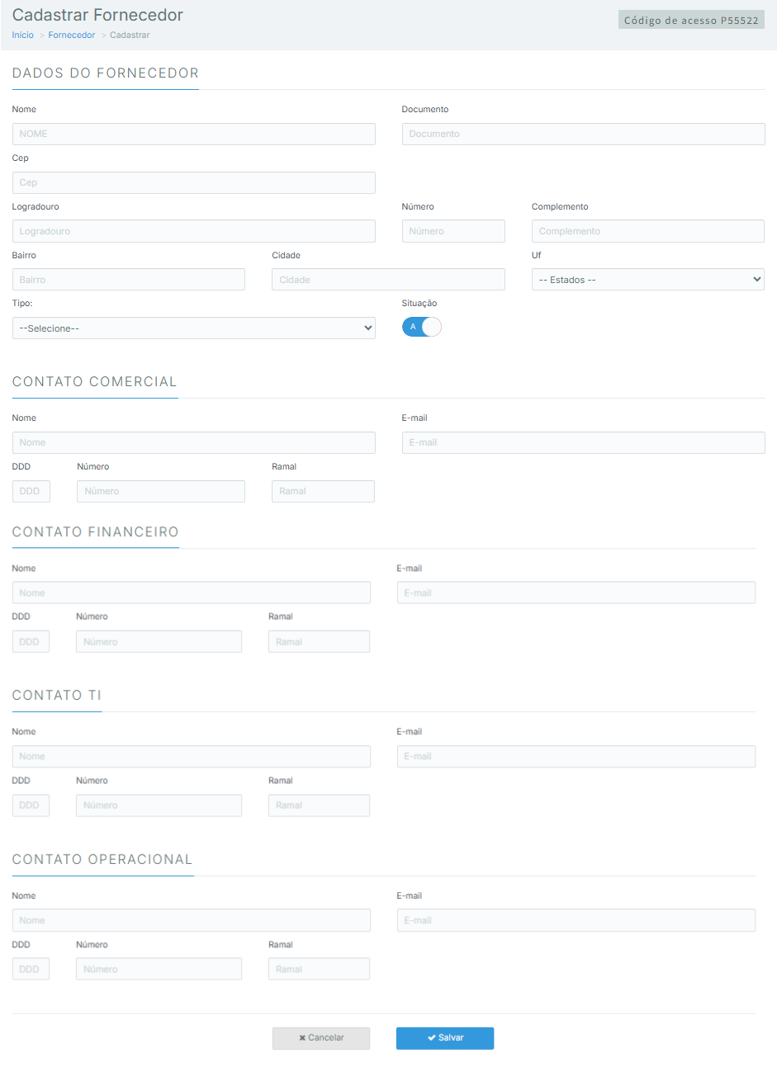Viewport: 777px width, 1067px height.
Task: Toggle the Situação switch
Action: (x=422, y=327)
